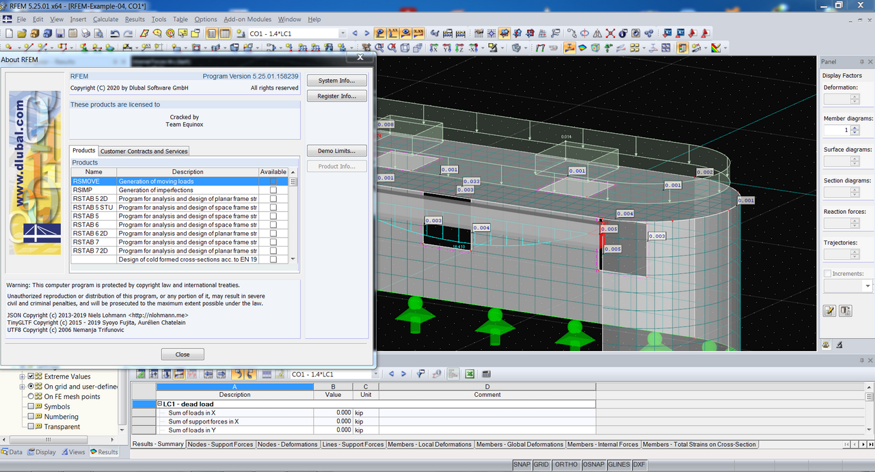Collapse the LC1 - dead load row group
The height and width of the screenshot is (472, 875).
159,404
